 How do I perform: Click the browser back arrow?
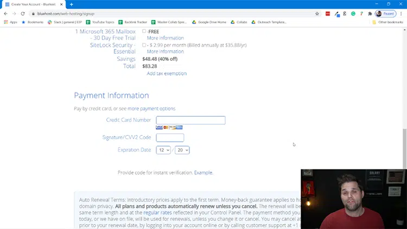coord(5,14)
